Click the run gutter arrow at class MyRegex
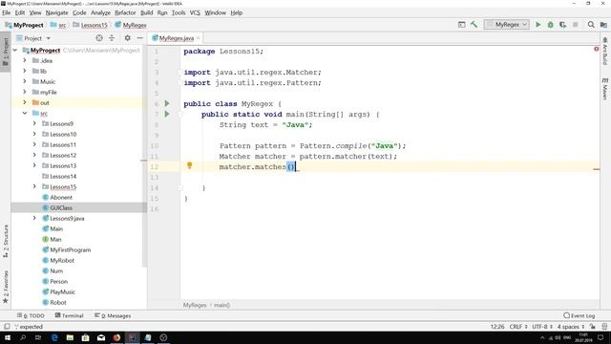Screen dimensions: 611x344 pyautogui.click(x=167, y=103)
